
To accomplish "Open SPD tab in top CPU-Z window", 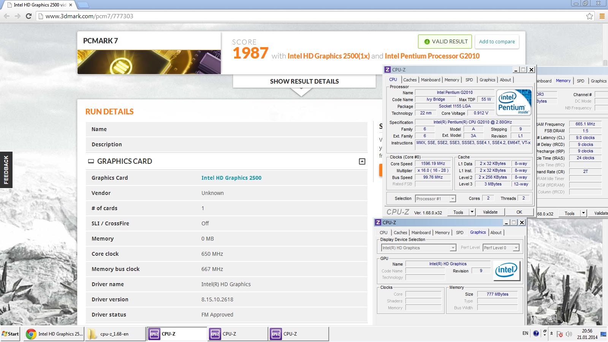I will point(469,80).
